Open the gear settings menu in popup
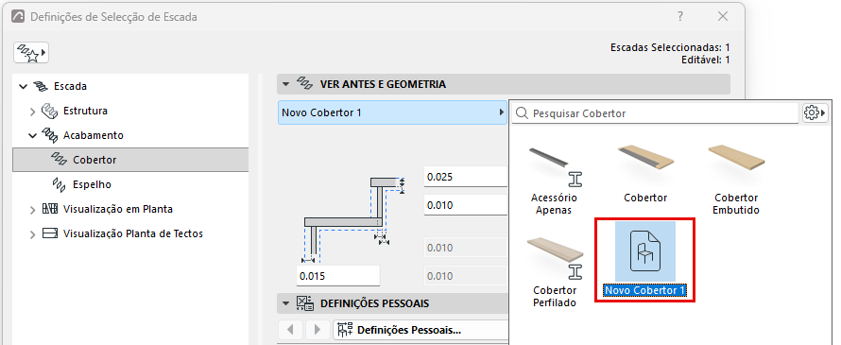 click(815, 113)
